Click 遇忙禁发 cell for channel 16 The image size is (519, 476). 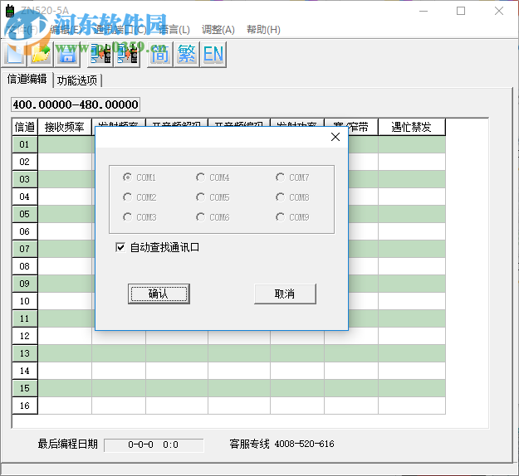[412, 406]
